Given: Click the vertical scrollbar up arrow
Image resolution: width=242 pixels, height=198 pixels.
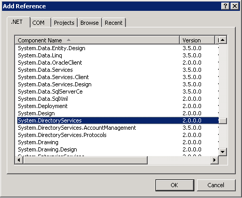Looking at the screenshot, I should point(223,40).
